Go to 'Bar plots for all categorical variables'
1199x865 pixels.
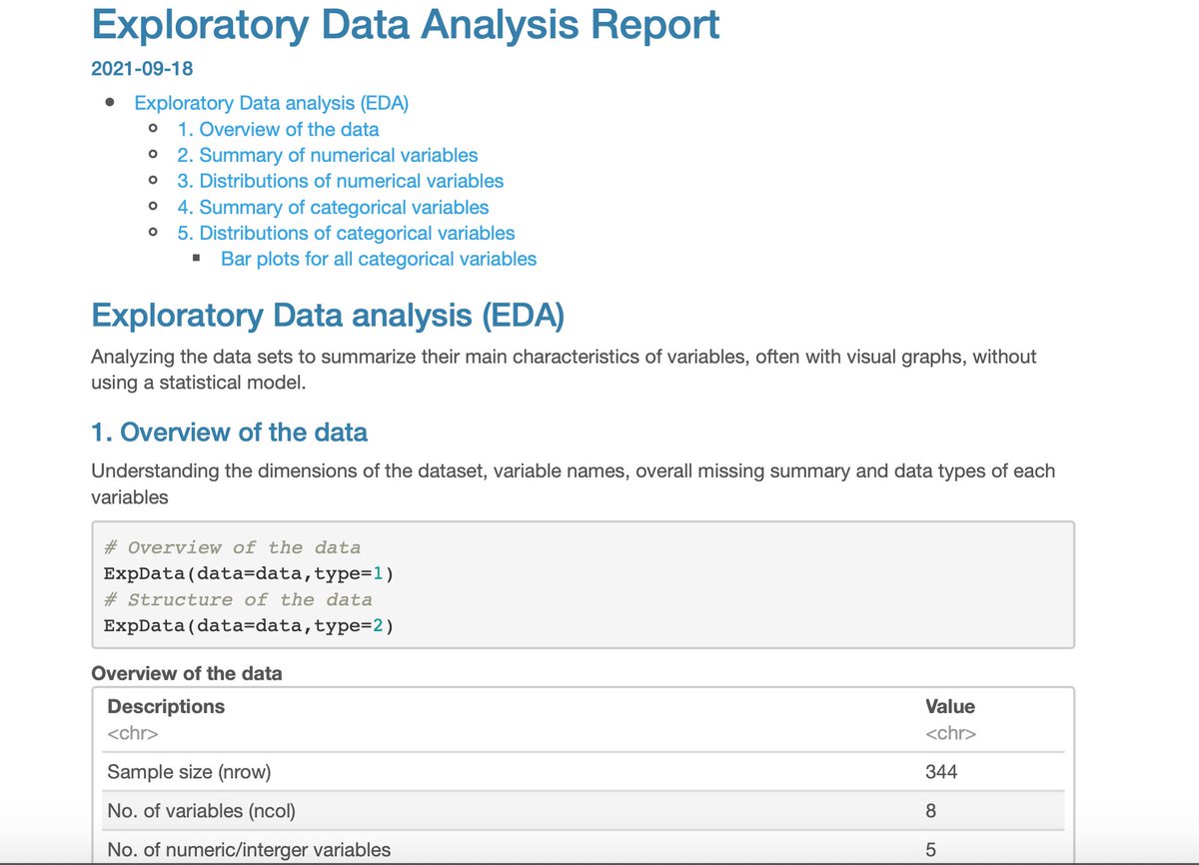coord(379,259)
